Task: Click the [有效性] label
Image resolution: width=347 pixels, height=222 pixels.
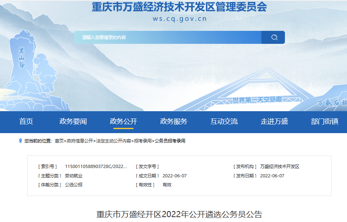Action: tap(145, 185)
